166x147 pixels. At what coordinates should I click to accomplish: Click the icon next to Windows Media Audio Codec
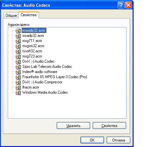18,93
